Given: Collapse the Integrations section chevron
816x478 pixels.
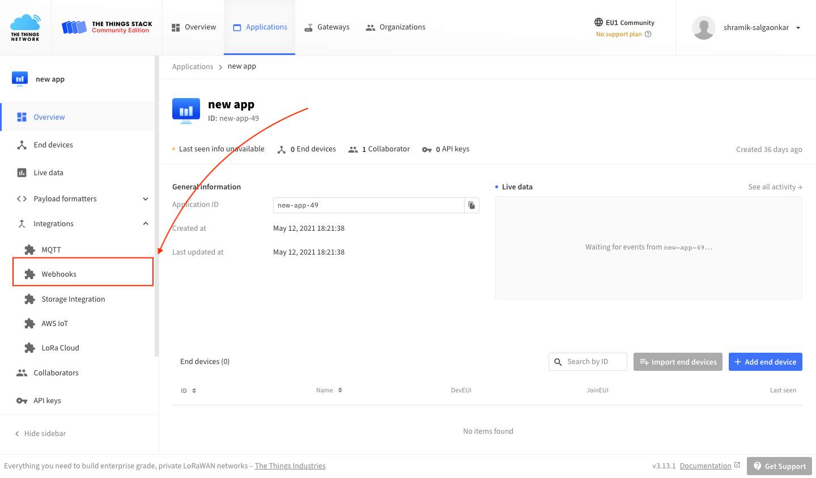Looking at the screenshot, I should 146,223.
